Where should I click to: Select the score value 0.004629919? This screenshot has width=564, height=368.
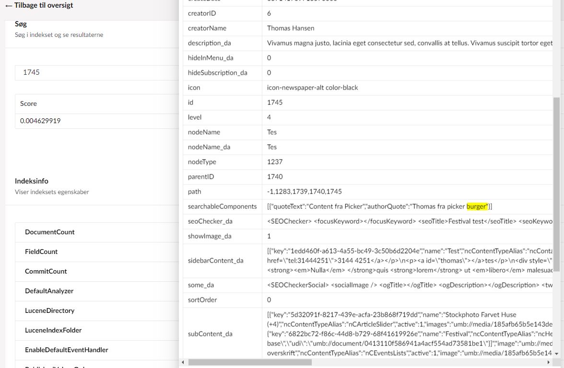(40, 121)
